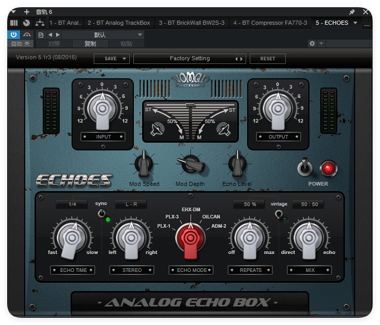
Task: Switch to the 3 - BT BrickWall BW2S-3 tab
Action: click(192, 23)
